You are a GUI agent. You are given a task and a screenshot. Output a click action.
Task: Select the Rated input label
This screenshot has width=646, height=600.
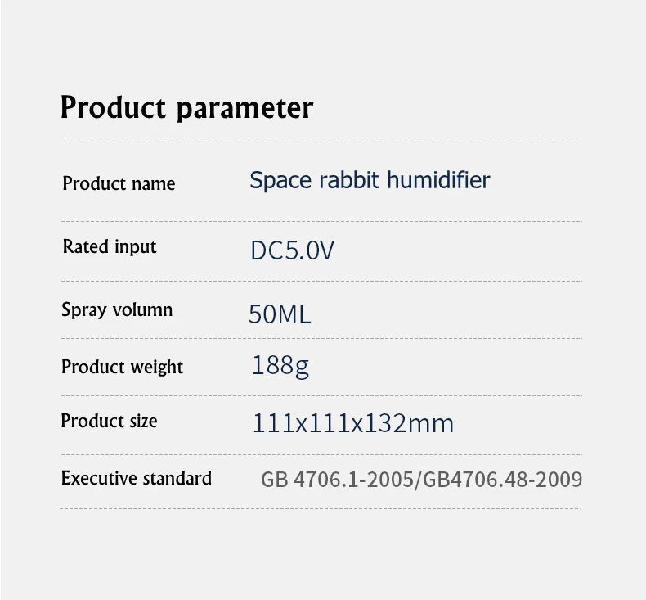pyautogui.click(x=110, y=247)
